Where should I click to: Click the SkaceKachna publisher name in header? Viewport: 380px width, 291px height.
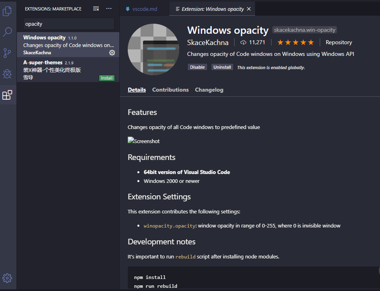pos(208,43)
